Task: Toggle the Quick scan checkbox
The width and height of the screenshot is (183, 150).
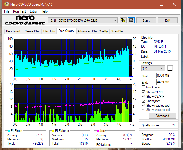Action: (143, 87)
